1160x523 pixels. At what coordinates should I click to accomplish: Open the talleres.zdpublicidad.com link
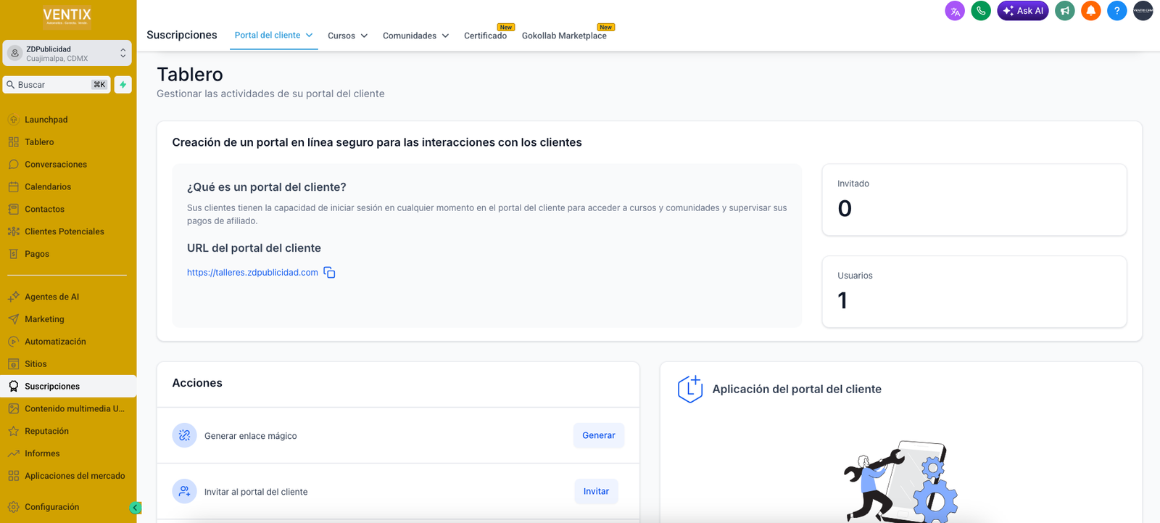click(252, 273)
